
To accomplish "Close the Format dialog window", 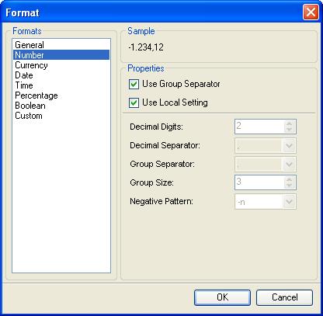I will click(x=311, y=12).
